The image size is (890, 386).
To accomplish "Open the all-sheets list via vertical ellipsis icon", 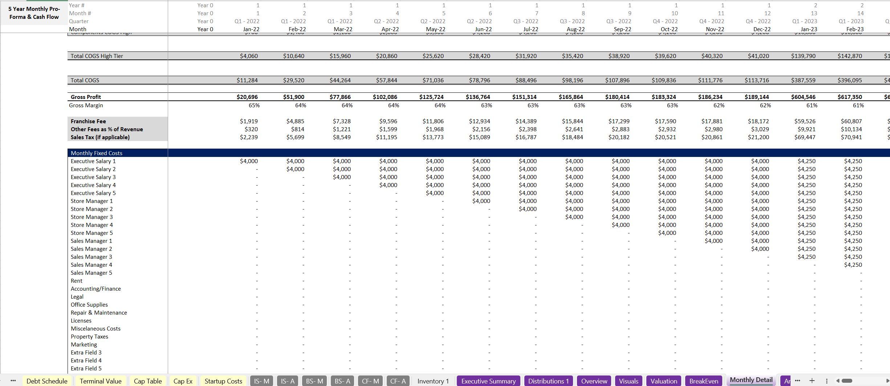I will coord(827,381).
